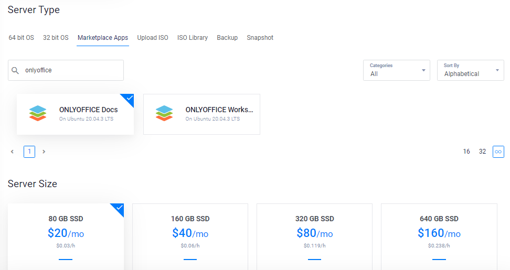
Task: Switch to the Backup tab
Action: click(227, 38)
